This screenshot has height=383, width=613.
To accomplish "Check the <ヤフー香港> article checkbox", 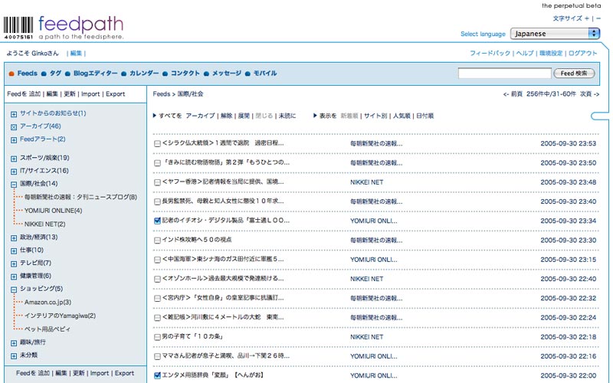I will tap(157, 182).
